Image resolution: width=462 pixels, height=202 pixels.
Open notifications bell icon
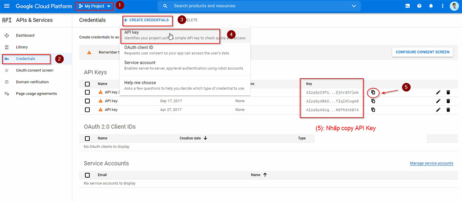point(431,6)
